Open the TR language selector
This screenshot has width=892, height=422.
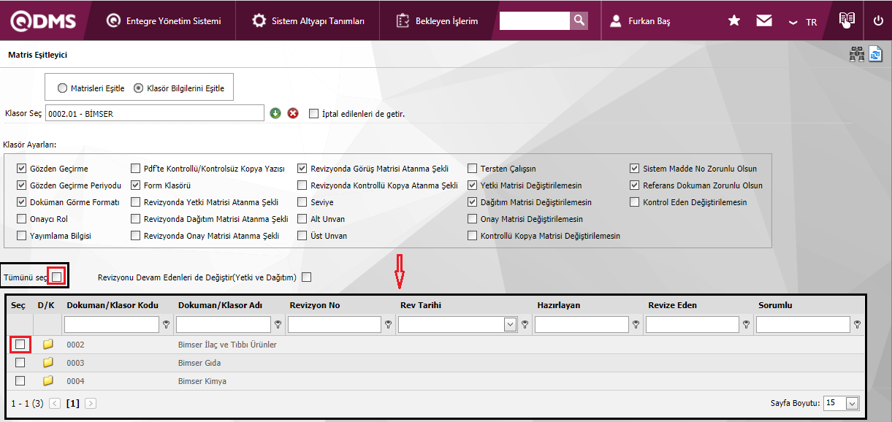[803, 22]
